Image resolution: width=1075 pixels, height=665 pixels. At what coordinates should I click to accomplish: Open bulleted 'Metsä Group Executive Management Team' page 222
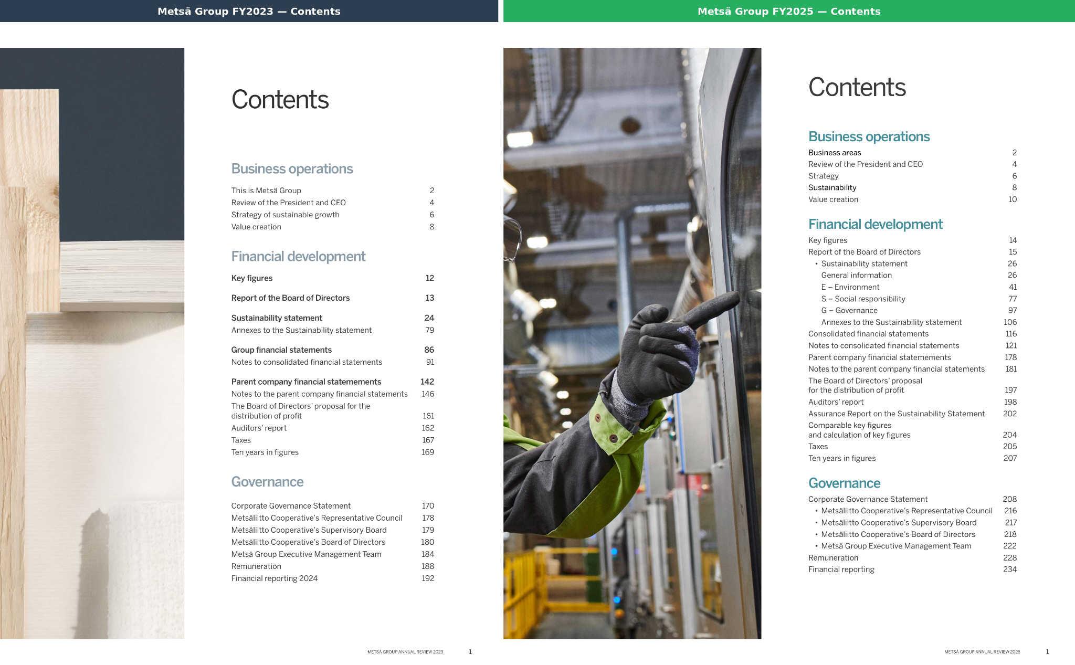pos(895,546)
